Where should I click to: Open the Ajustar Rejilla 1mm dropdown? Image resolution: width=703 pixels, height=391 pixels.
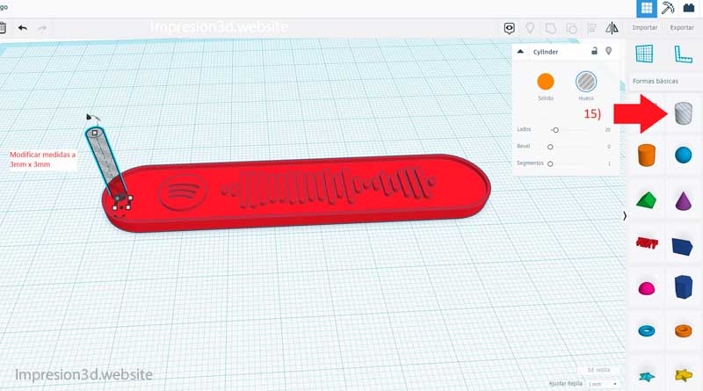pos(603,384)
